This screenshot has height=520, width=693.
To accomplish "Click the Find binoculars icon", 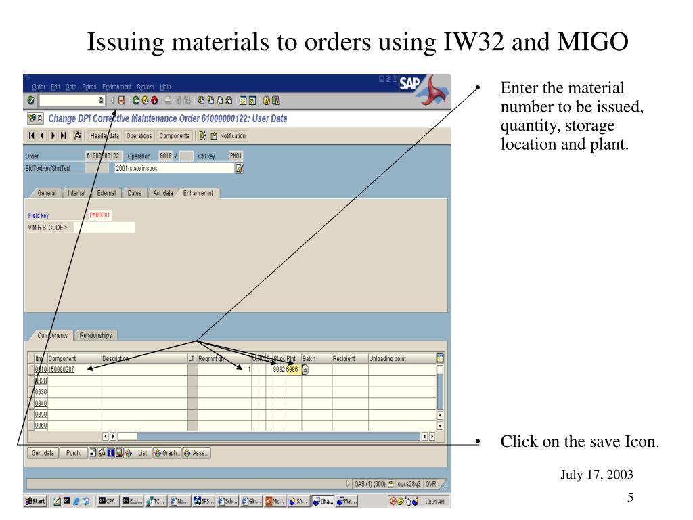I will 178,100.
